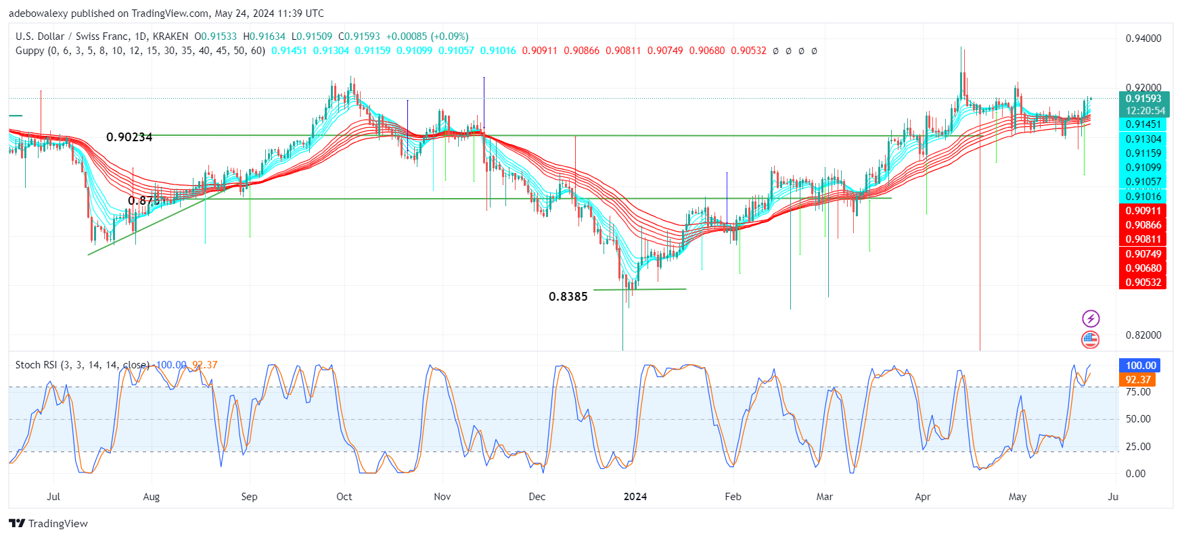Click the orange 92.37 Stoch RSI value label
This screenshot has width=1182, height=538.
tap(1138, 380)
